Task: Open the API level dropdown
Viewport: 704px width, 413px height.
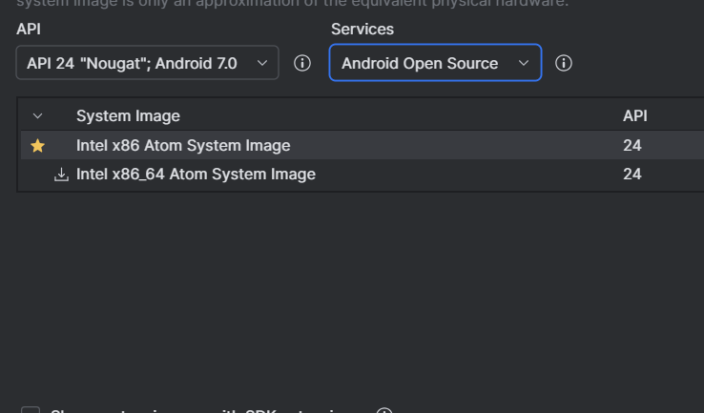Action: click(x=148, y=64)
